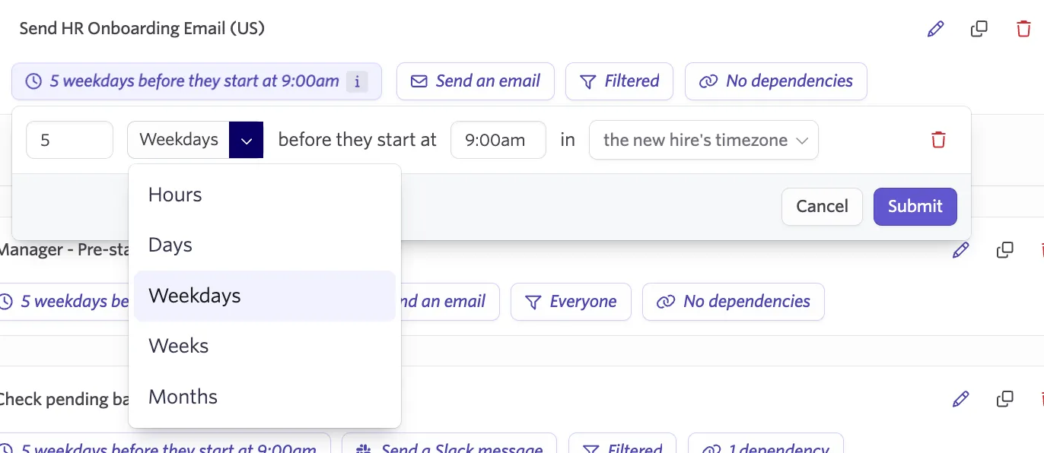Click the Cancel button
1044x453 pixels.
822,207
